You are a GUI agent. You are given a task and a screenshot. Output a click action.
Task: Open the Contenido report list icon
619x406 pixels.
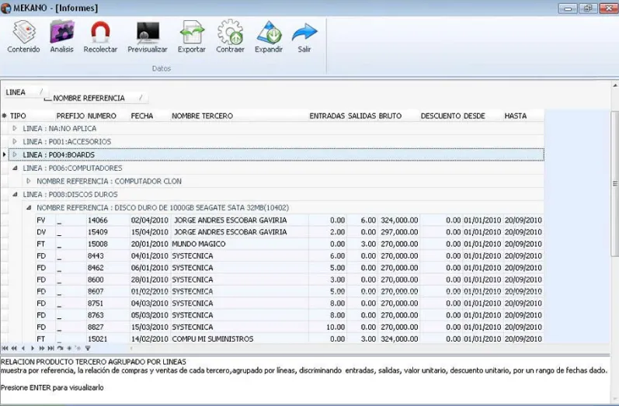tap(23, 33)
